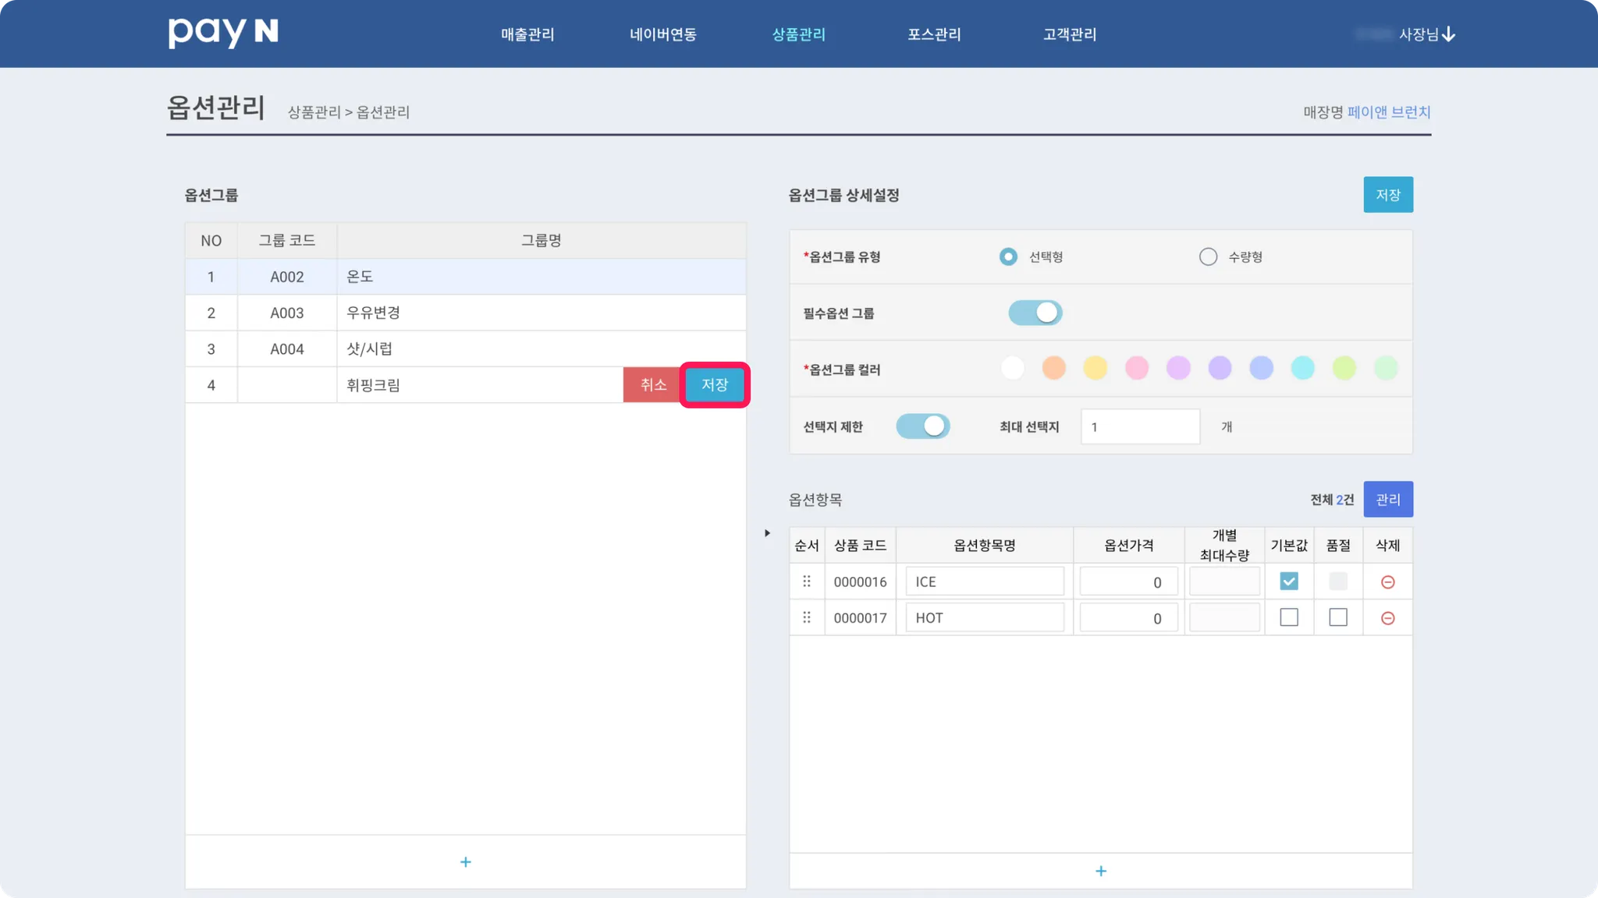Click the pay N logo
Viewport: 1598px width, 898px height.
[223, 33]
